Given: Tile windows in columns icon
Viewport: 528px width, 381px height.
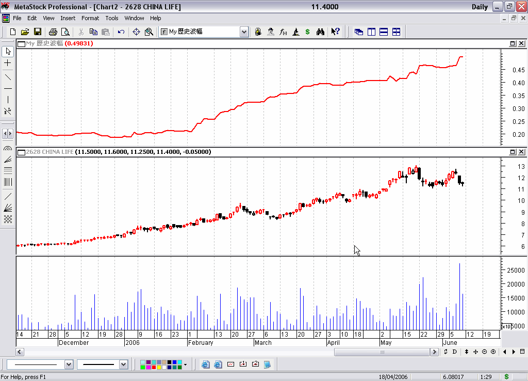Looking at the screenshot, I should [x=371, y=31].
